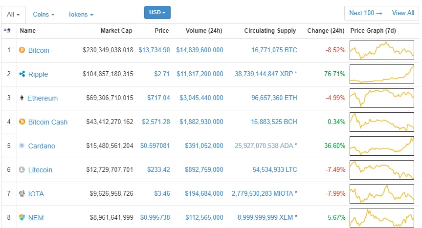Open the Ripple coin page link
Viewport: 422px width, 228px height.
(38, 74)
